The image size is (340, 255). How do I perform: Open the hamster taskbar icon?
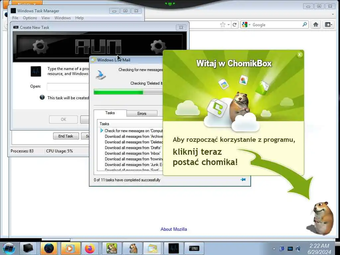pos(133,248)
